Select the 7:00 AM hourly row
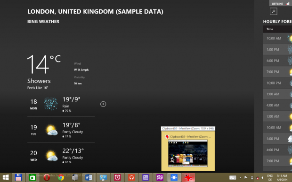The width and height of the screenshot is (292, 182). point(277,116)
